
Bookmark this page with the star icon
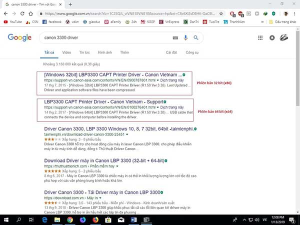[x=221, y=13]
